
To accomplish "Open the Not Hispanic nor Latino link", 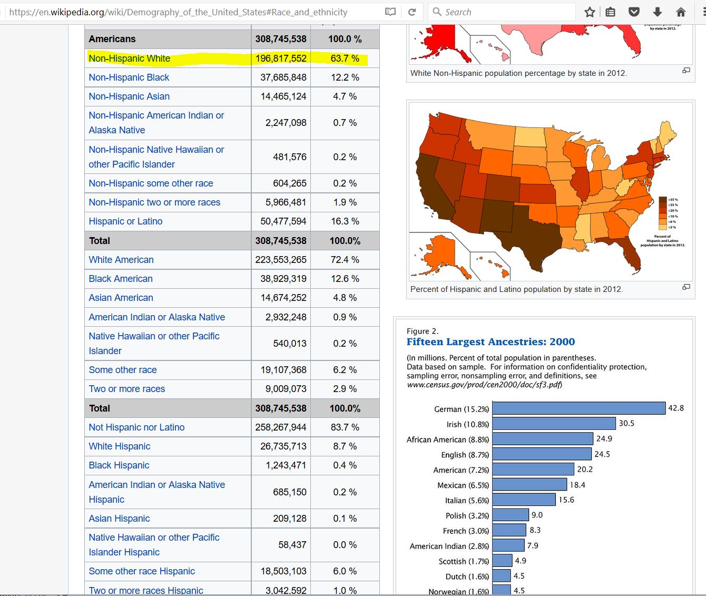I will [x=136, y=427].
